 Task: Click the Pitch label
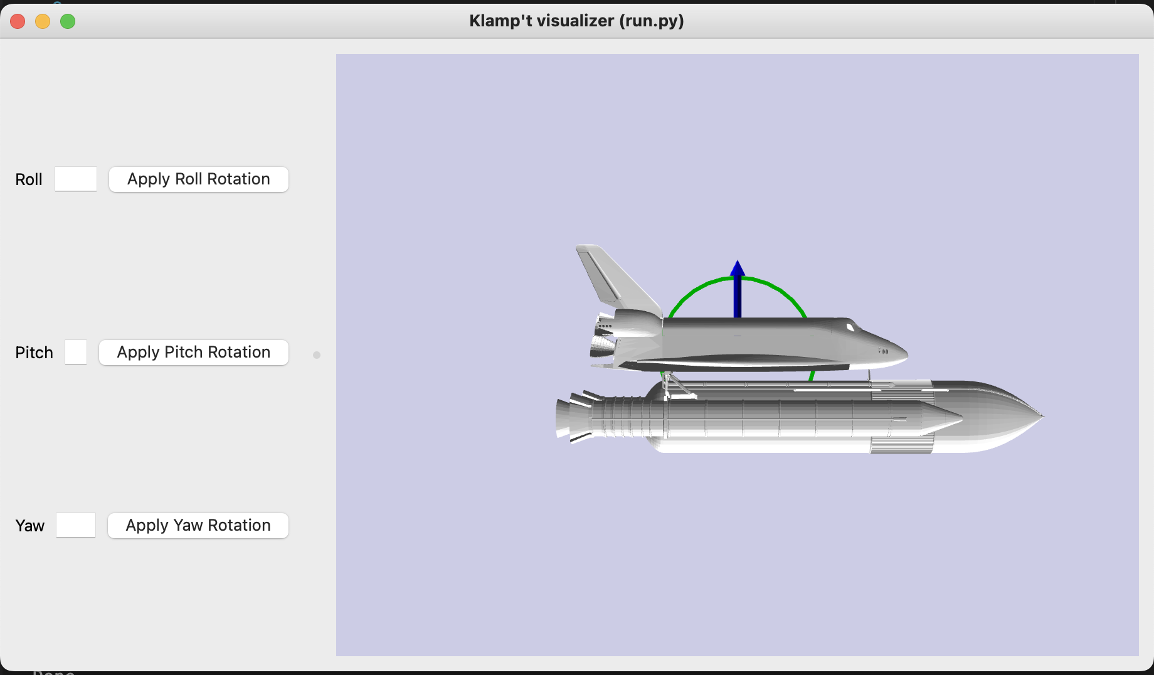(x=34, y=353)
